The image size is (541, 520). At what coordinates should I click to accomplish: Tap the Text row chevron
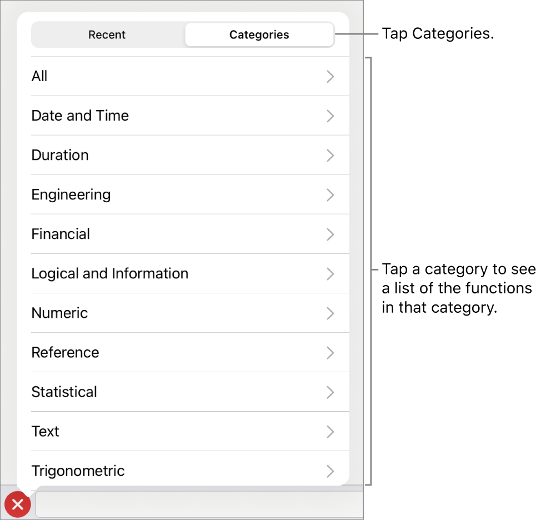tap(330, 432)
